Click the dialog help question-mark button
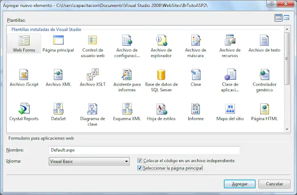The image size is (297, 195). click(x=272, y=4)
